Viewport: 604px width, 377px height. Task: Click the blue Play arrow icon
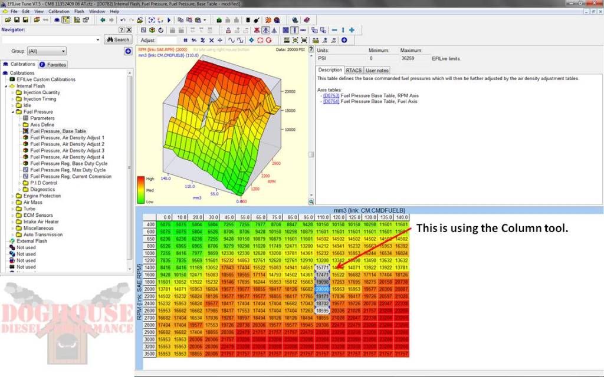click(x=169, y=19)
